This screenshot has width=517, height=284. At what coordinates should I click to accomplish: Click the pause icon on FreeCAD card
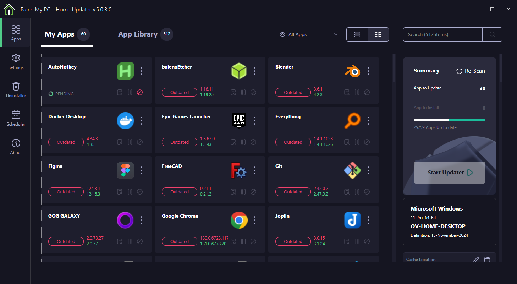click(243, 192)
